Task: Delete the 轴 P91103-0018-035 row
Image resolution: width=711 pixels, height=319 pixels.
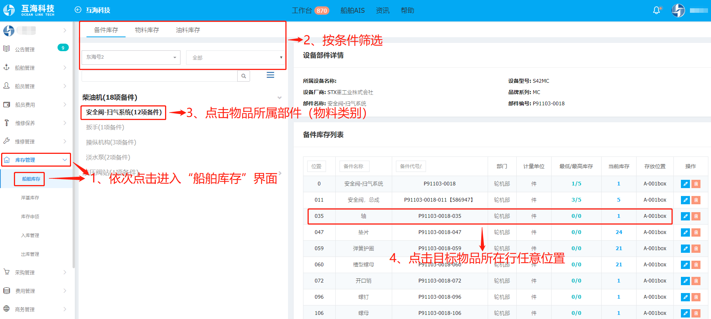Action: (696, 216)
